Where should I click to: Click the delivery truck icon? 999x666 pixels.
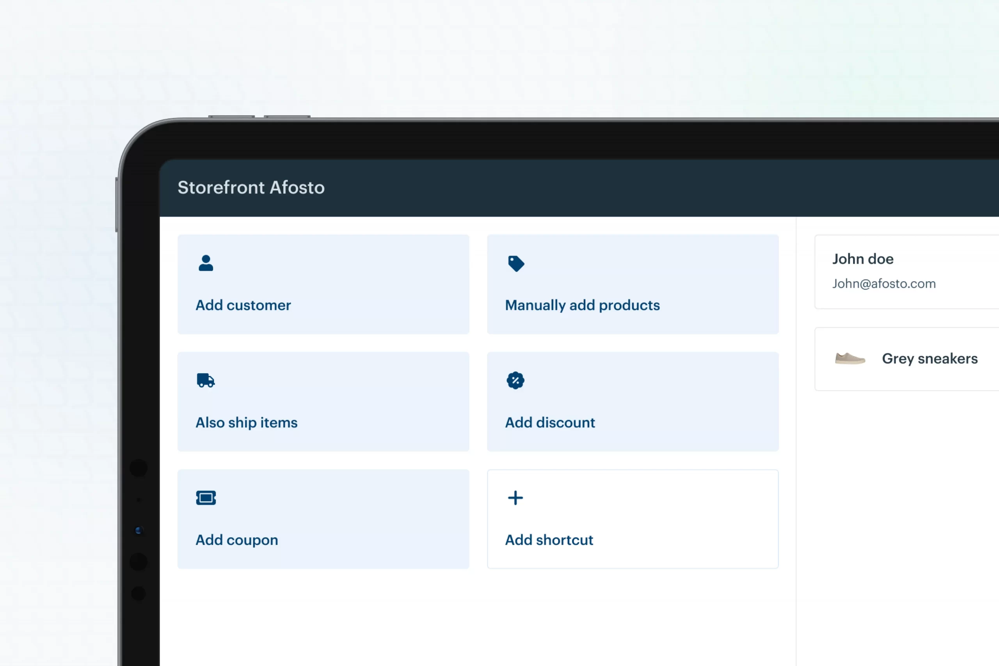pos(206,380)
